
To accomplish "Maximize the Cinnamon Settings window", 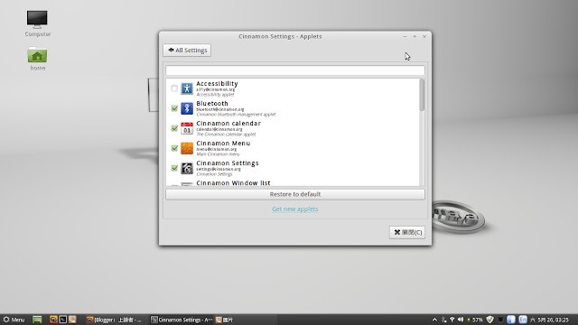I will tap(415, 36).
